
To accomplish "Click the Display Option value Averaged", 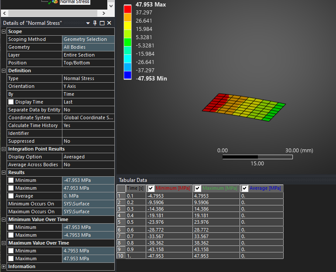I will pyautogui.click(x=88, y=157).
